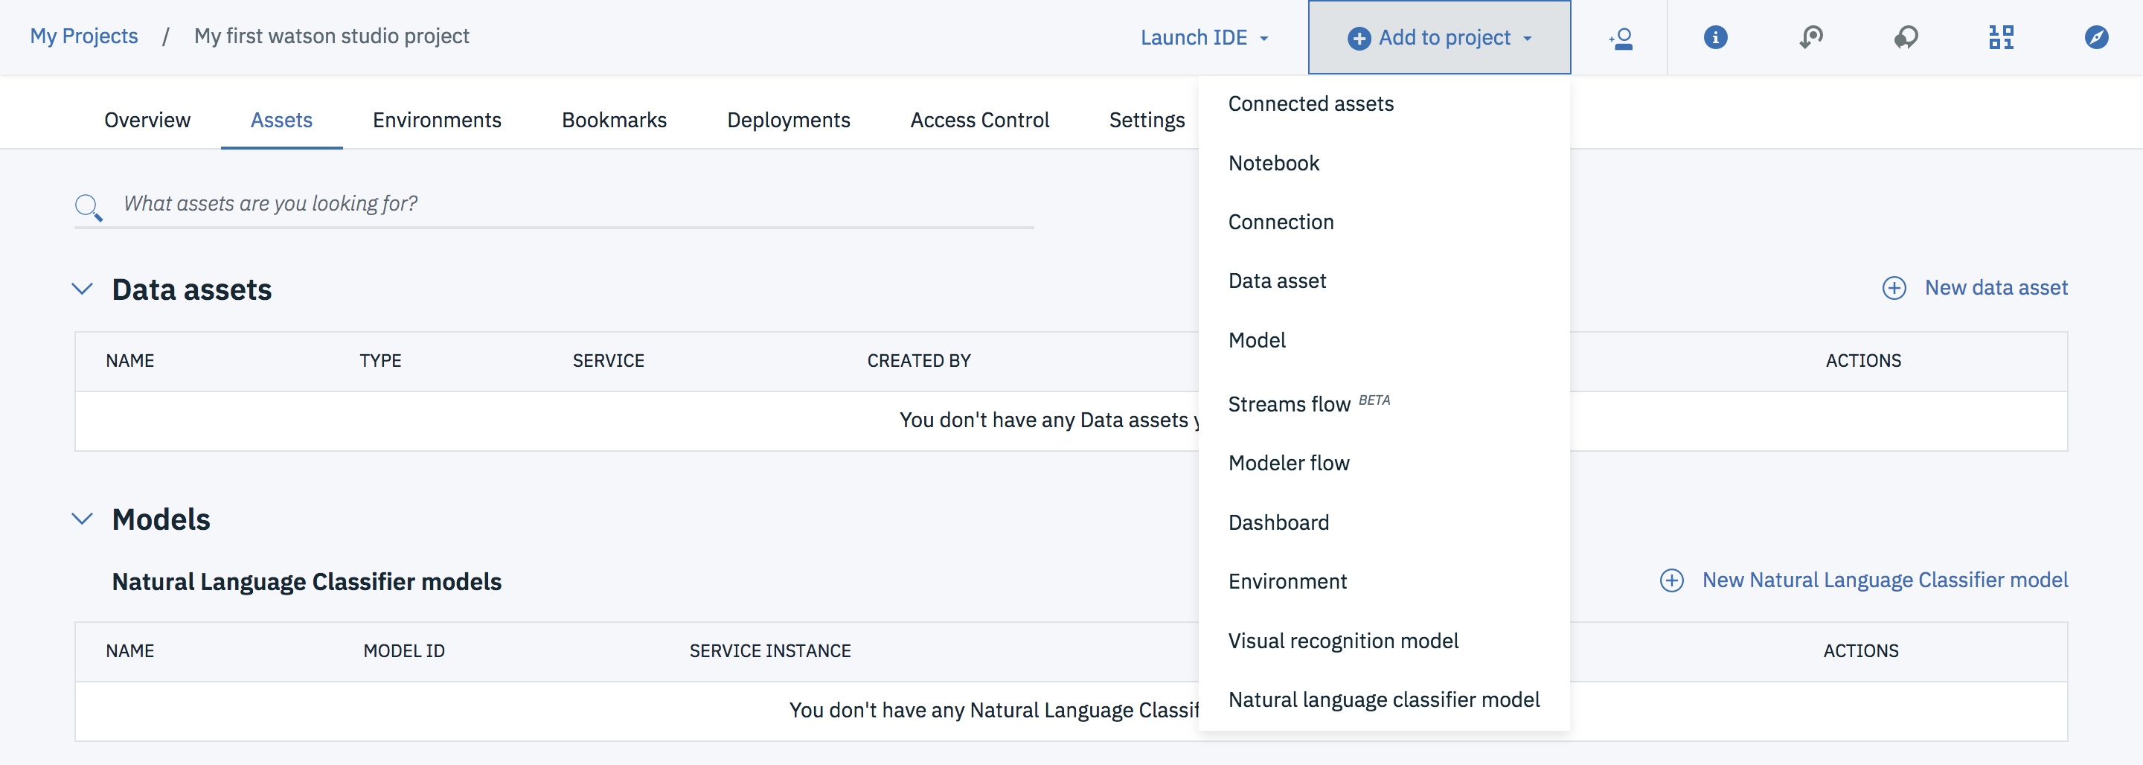Click the version history arrow icon
Image resolution: width=2143 pixels, height=765 pixels.
[1810, 37]
